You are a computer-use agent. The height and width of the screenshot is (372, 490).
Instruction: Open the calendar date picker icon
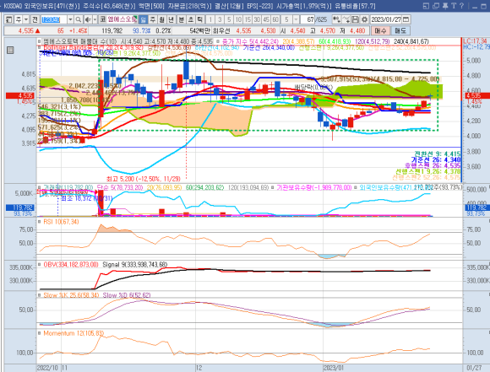406,19
